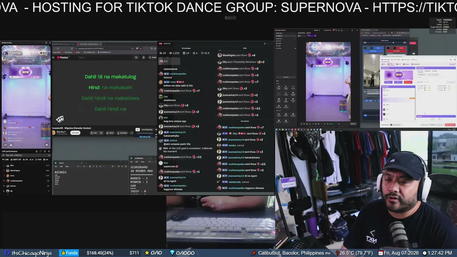This screenshot has height=257, width=457.
Task: Click Elky row in LIVE performance ranking
Action: (x=26, y=166)
